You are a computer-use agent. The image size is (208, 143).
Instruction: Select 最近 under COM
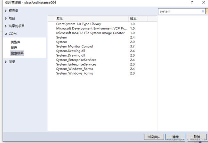(14, 48)
